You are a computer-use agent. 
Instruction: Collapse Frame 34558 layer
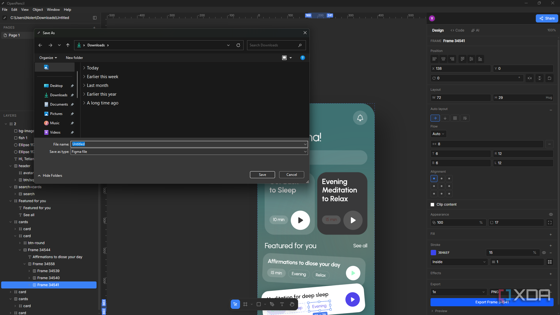pos(24,264)
